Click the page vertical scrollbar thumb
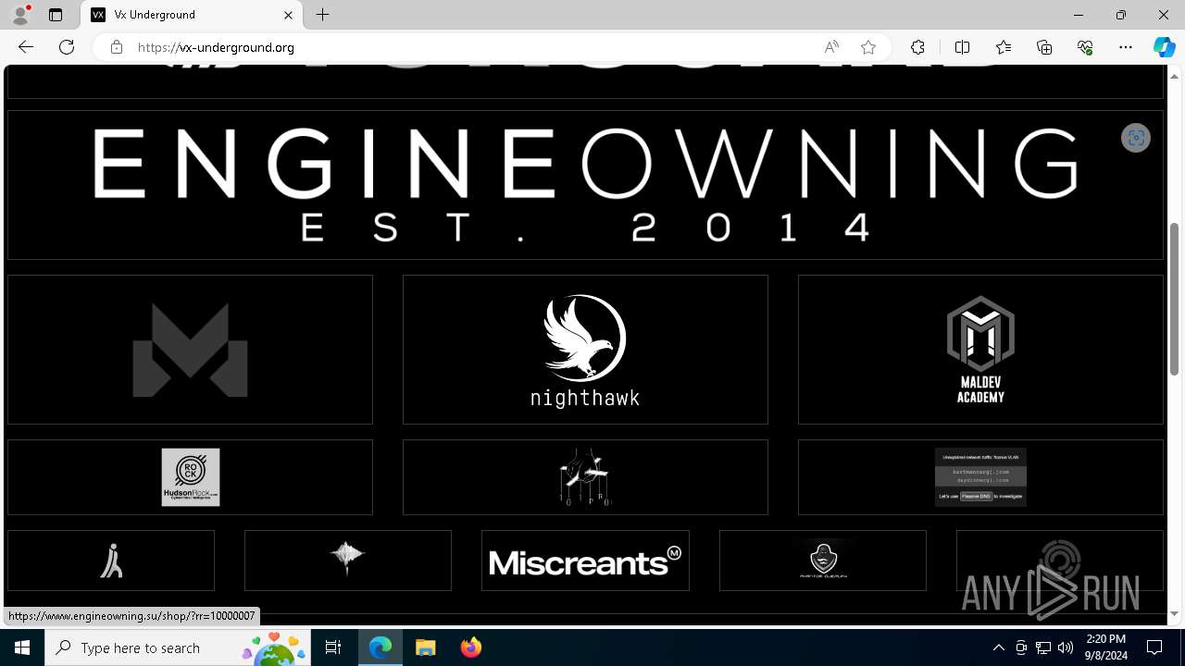 pos(1175,299)
